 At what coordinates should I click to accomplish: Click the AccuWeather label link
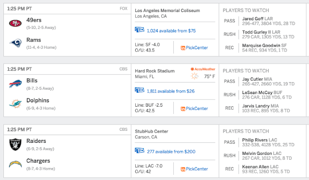click(x=203, y=69)
